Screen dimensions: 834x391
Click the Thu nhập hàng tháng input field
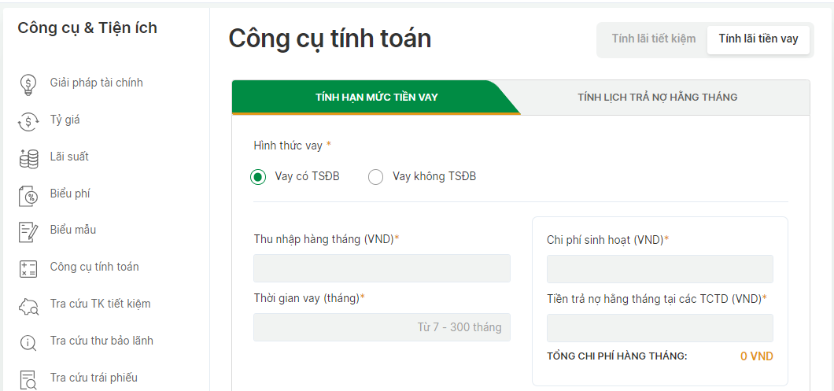(382, 268)
